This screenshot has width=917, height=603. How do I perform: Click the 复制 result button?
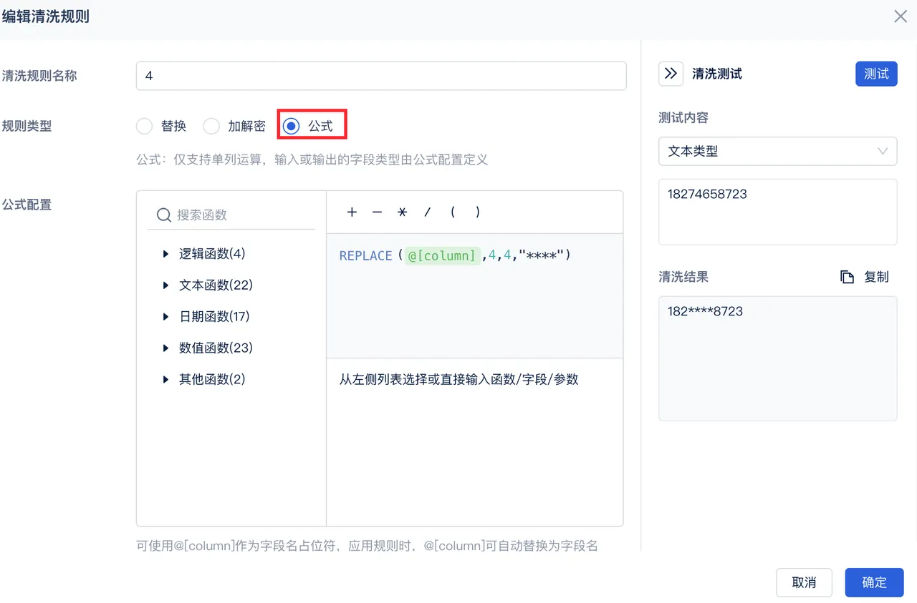[865, 277]
